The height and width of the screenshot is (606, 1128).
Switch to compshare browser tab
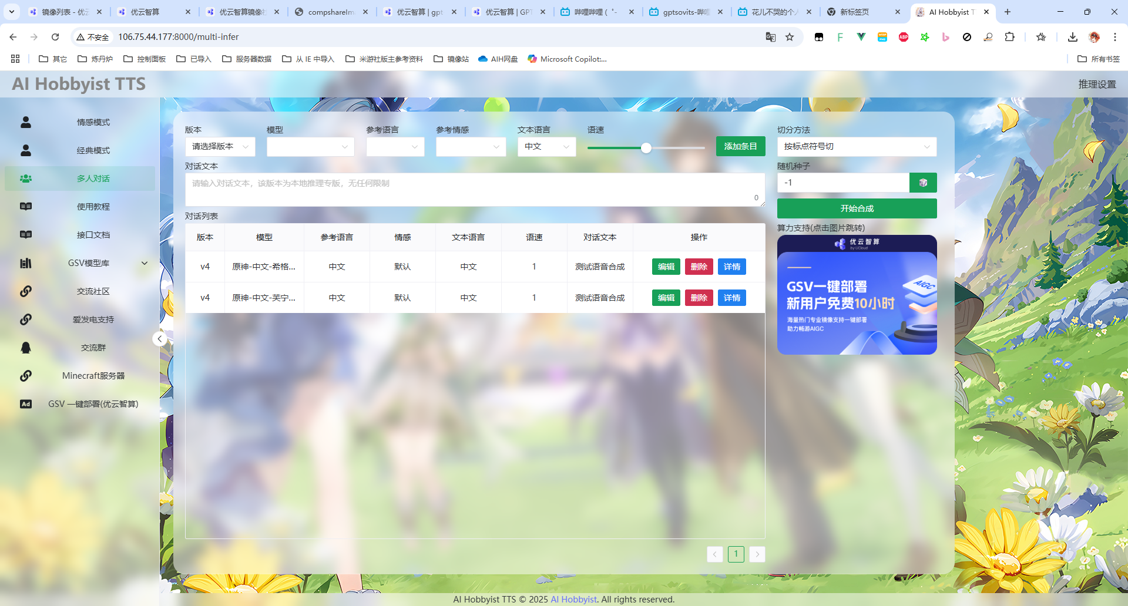tap(333, 12)
